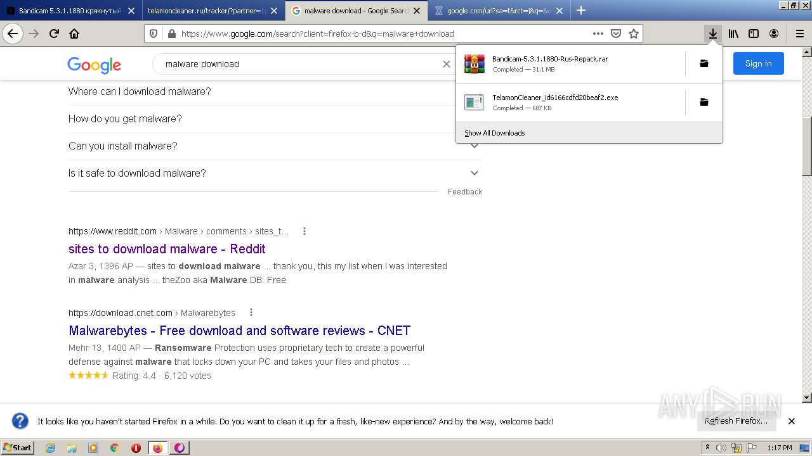
Task: Go back using the browser back arrow
Action: click(13, 34)
